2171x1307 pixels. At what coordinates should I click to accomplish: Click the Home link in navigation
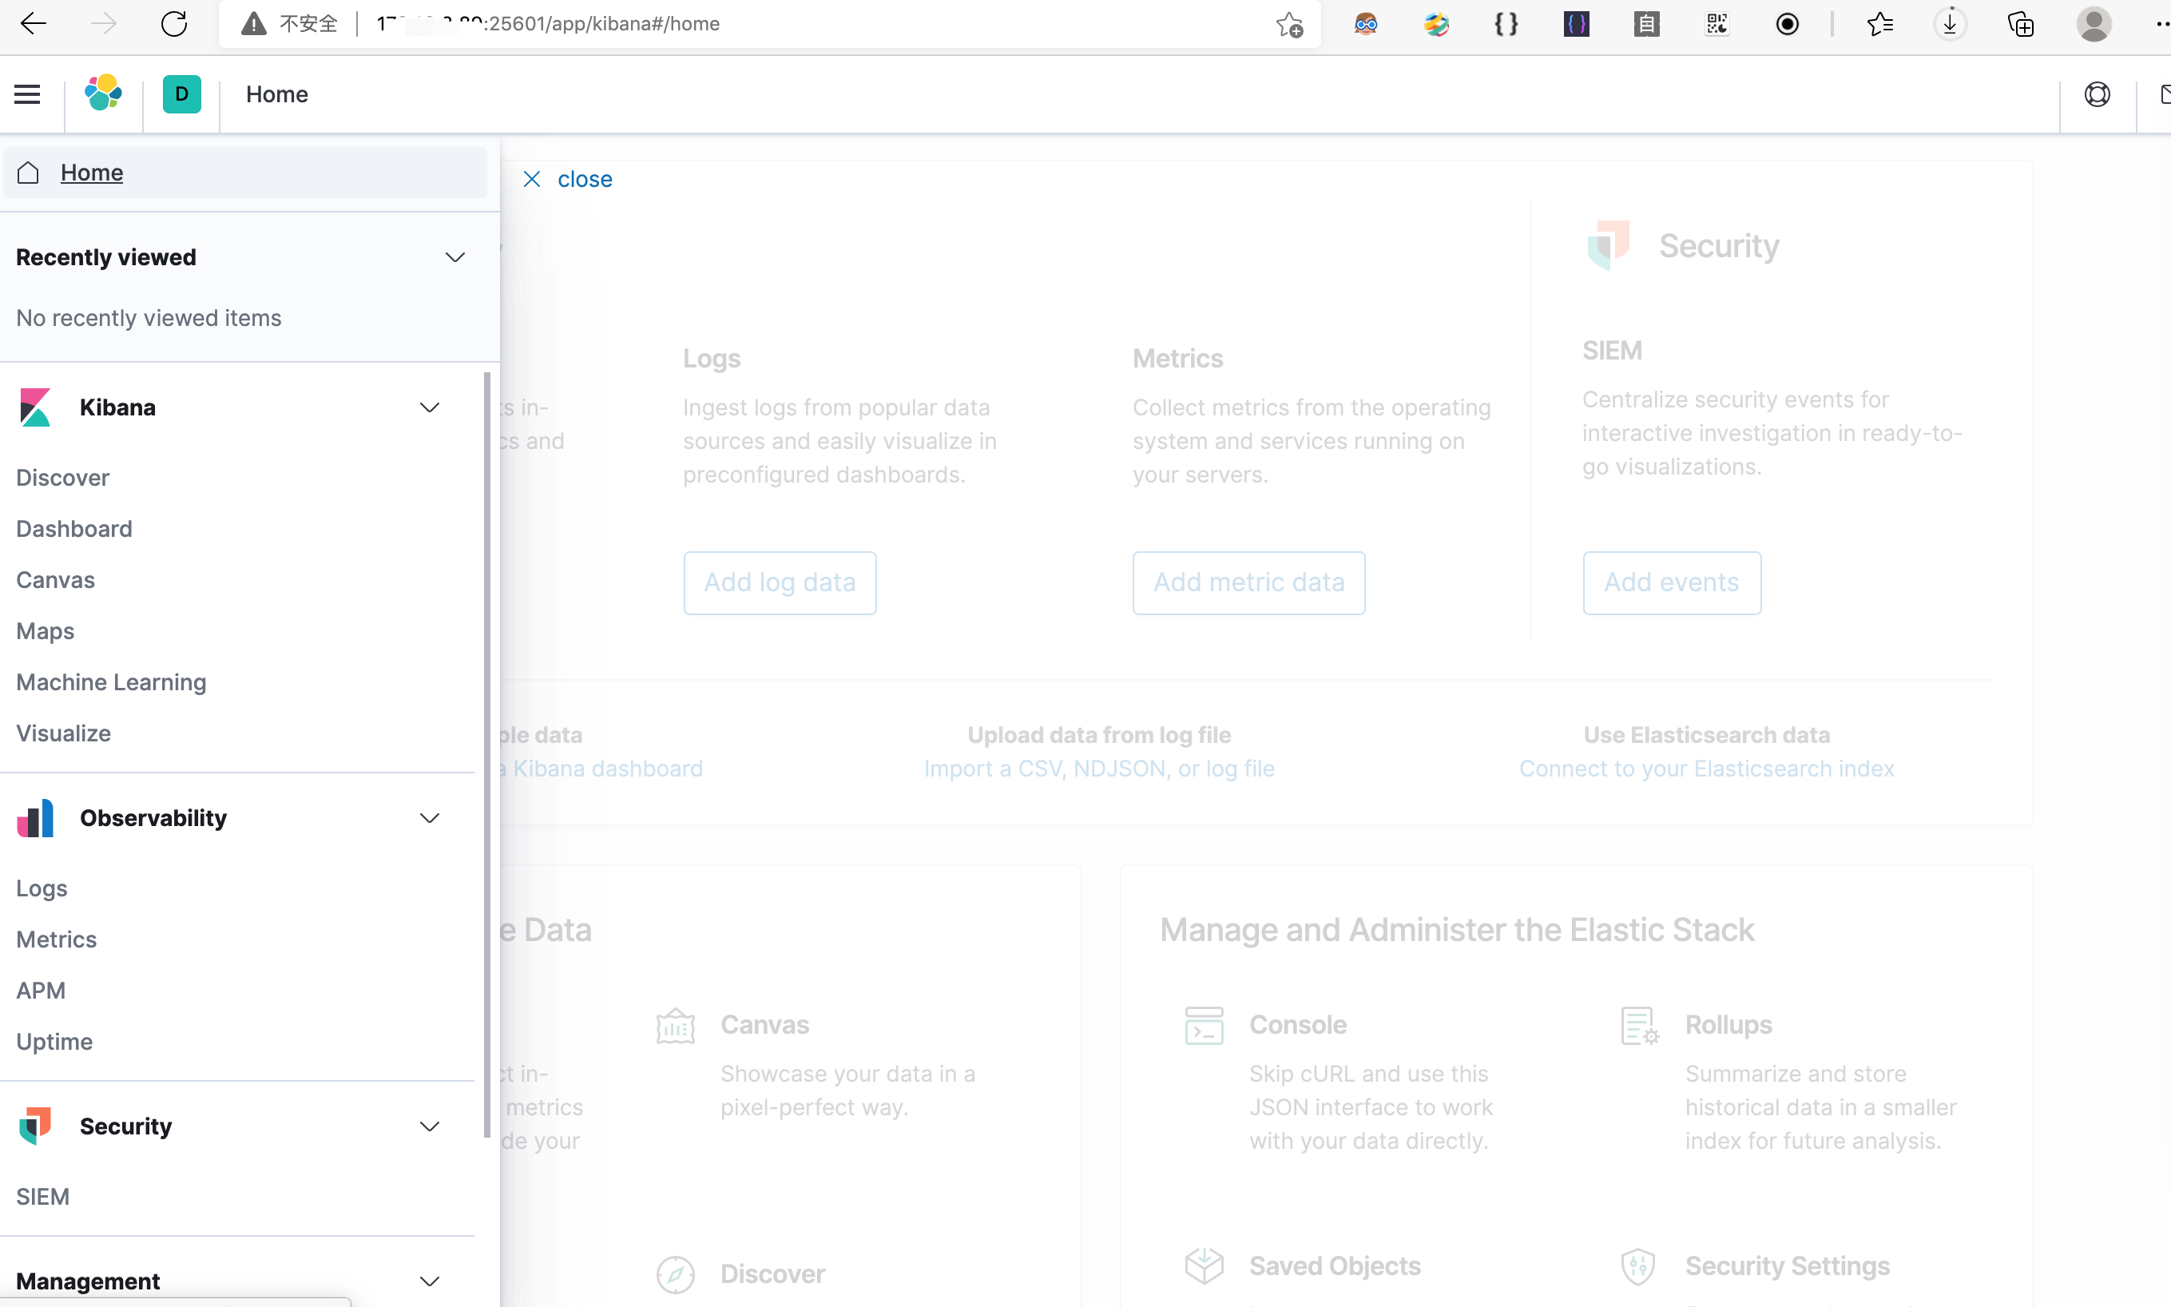(92, 173)
